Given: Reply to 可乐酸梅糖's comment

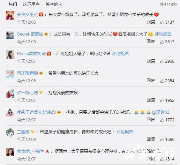Looking at the screenshot, I should [x=151, y=81].
